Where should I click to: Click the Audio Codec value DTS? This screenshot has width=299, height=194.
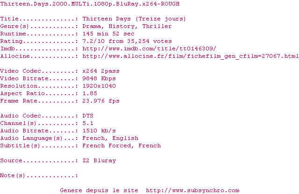(88, 116)
